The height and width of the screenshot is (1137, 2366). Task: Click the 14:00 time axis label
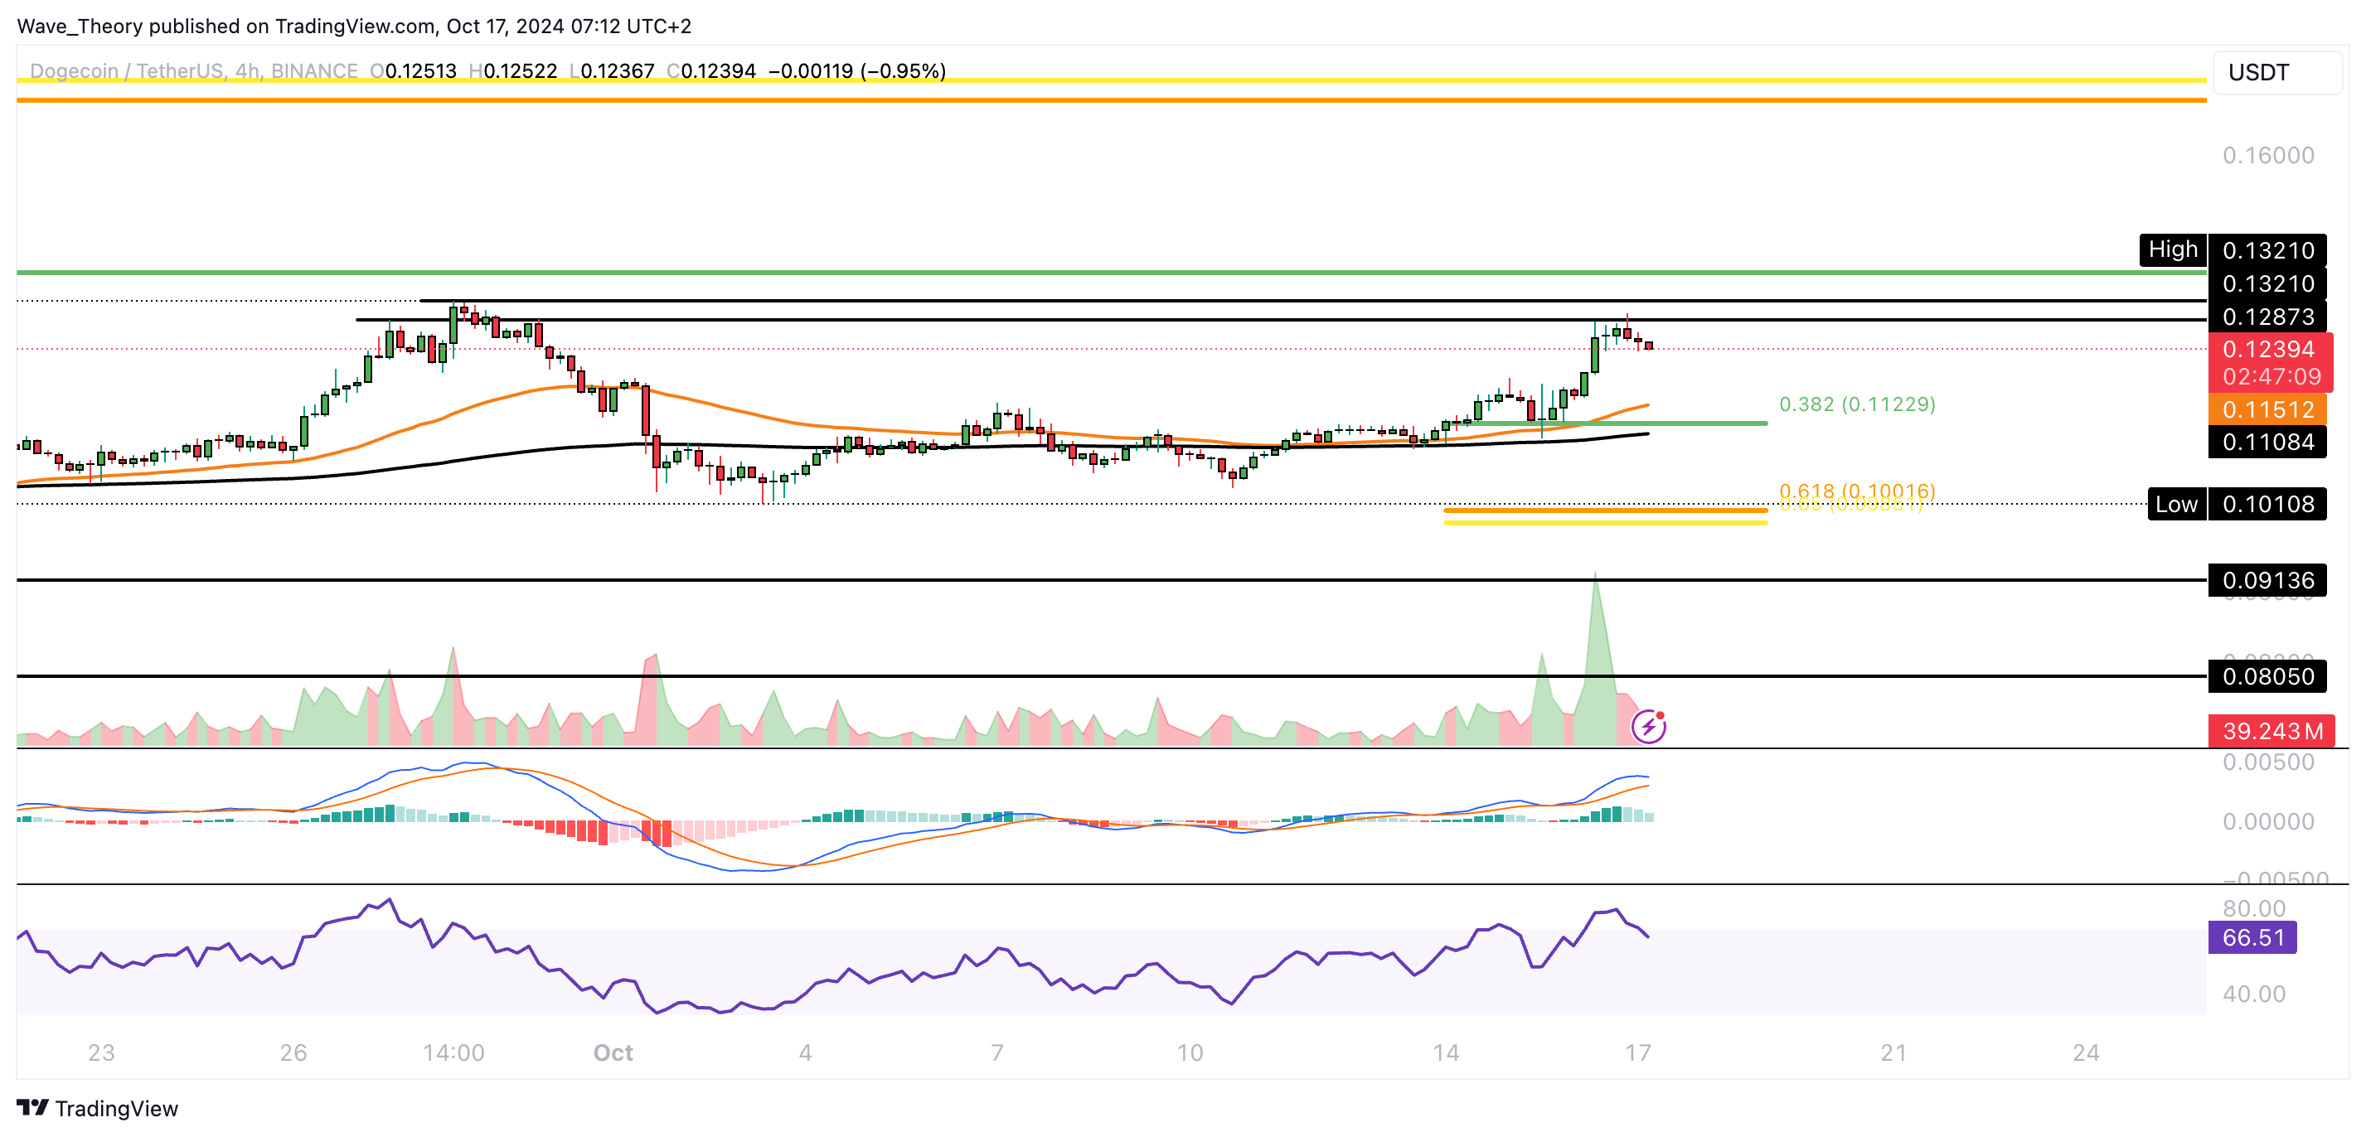[x=453, y=1052]
